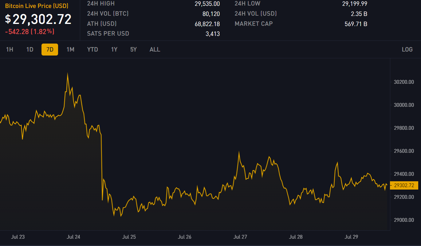View the 5Y price history
The image size is (421, 246).
point(133,49)
